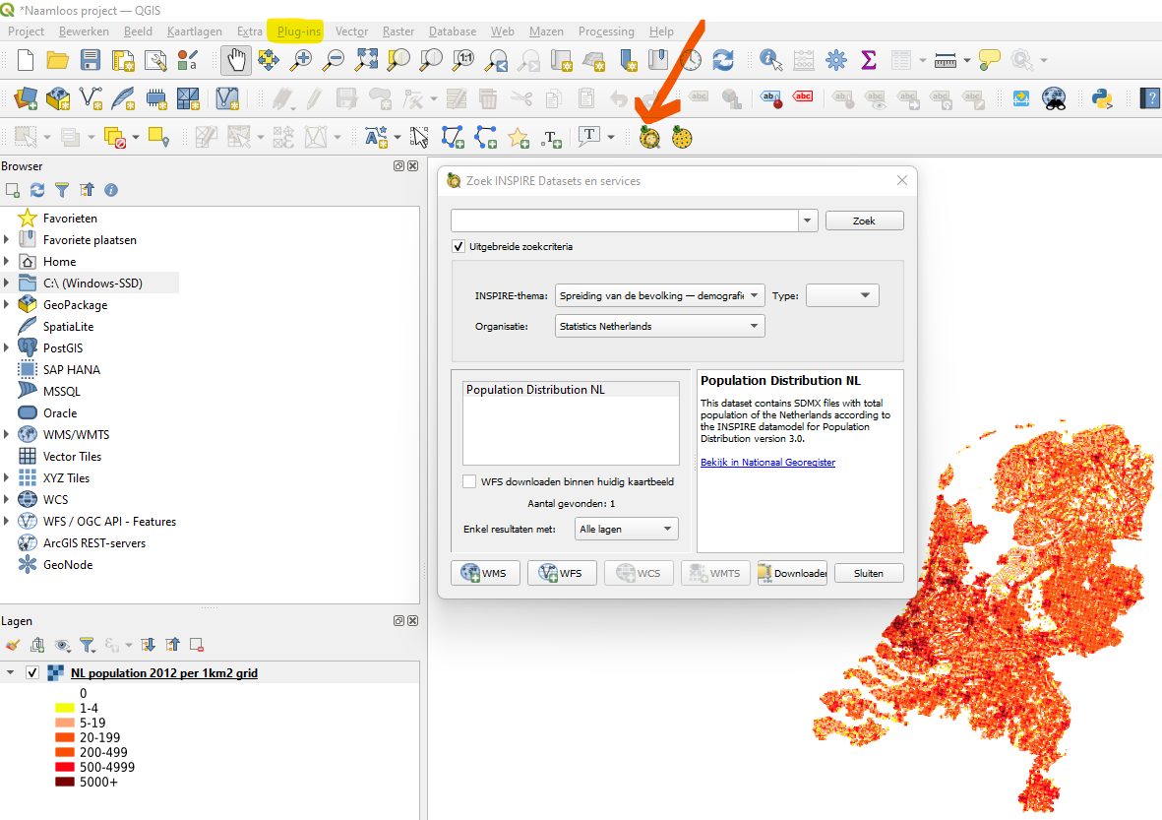Select Vector Tiles in Browser tree
Image resolution: width=1162 pixels, height=820 pixels.
coord(72,457)
